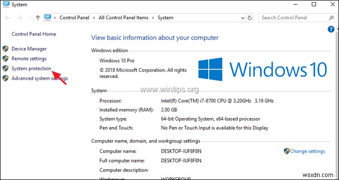Open Advanced system settings link
The width and height of the screenshot is (339, 180).
pyautogui.click(x=40, y=78)
